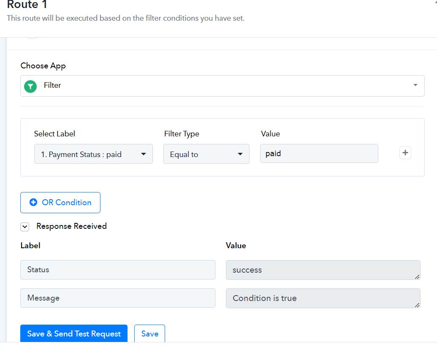Viewport: 437px width, 347px height.
Task: Click the Status label field
Action: (118, 270)
